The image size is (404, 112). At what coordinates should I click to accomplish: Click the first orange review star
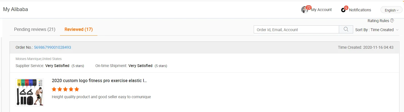click(54, 89)
